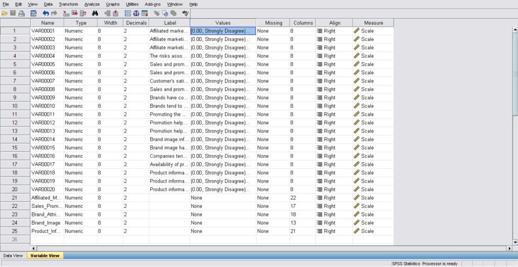Image resolution: width=518 pixels, height=267 pixels.
Task: Click the Go to Variable icon
Action: click(75, 14)
